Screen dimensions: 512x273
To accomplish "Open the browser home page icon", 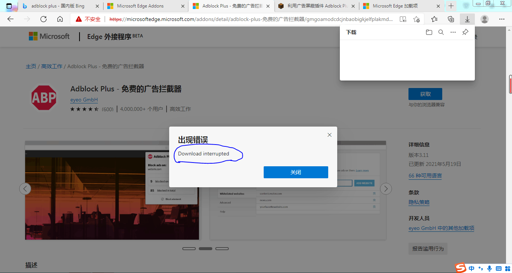I will click(x=60, y=19).
